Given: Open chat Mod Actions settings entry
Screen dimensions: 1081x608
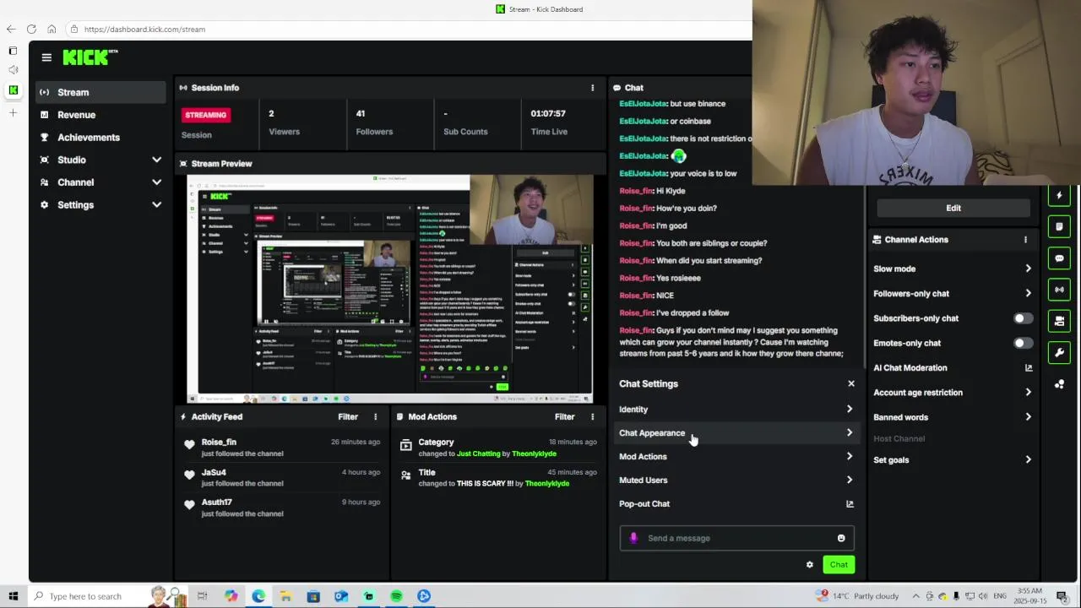Looking at the screenshot, I should (736, 457).
